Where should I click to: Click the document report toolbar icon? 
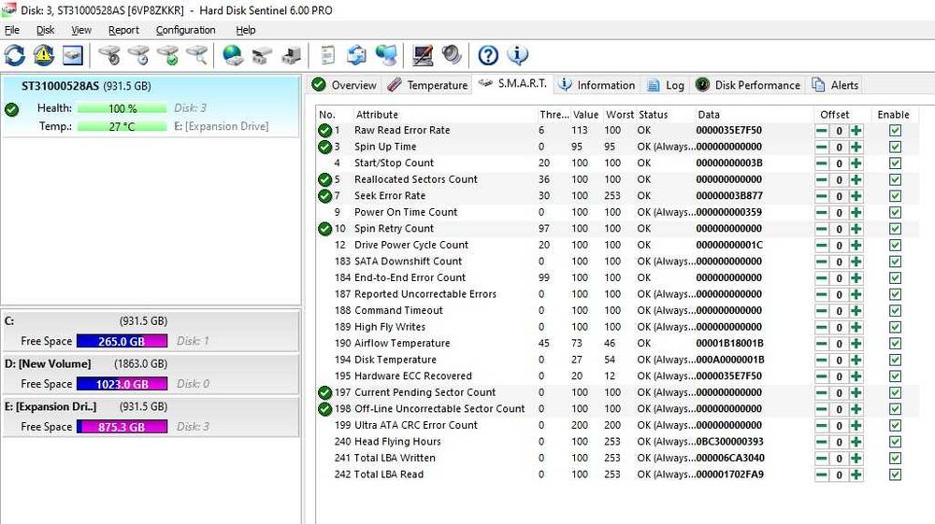point(327,55)
